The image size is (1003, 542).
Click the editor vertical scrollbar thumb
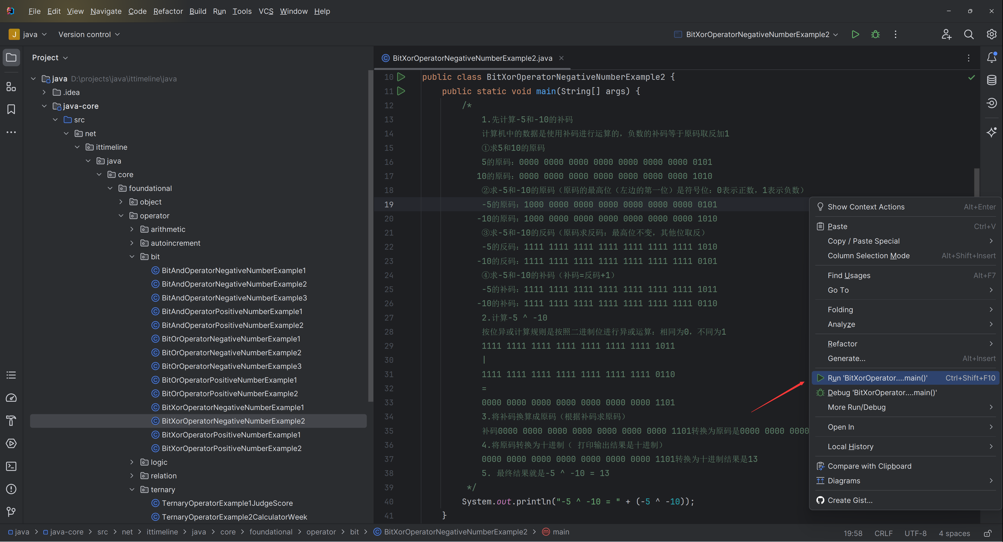coord(977,182)
